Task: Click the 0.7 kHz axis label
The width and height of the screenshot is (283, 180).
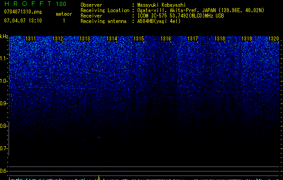Action: coord(4,148)
